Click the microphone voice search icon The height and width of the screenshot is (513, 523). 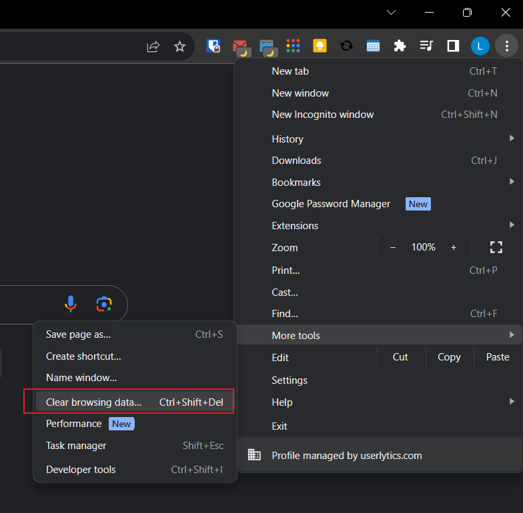tap(71, 304)
